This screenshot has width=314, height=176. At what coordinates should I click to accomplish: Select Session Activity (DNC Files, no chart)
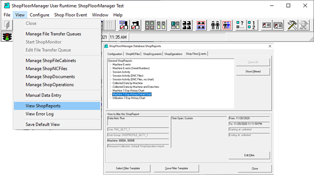click(x=133, y=79)
